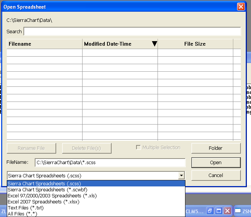Click the Rename File button
Image resolution: width=251 pixels, height=217 pixels.
31,148
